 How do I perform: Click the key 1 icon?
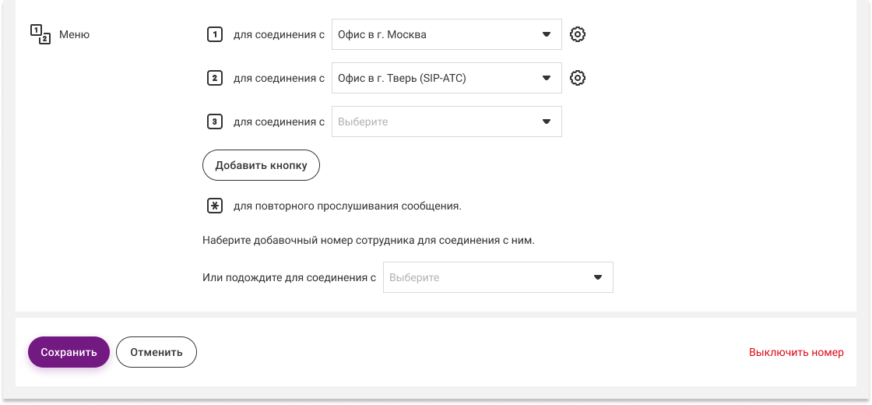pos(215,34)
